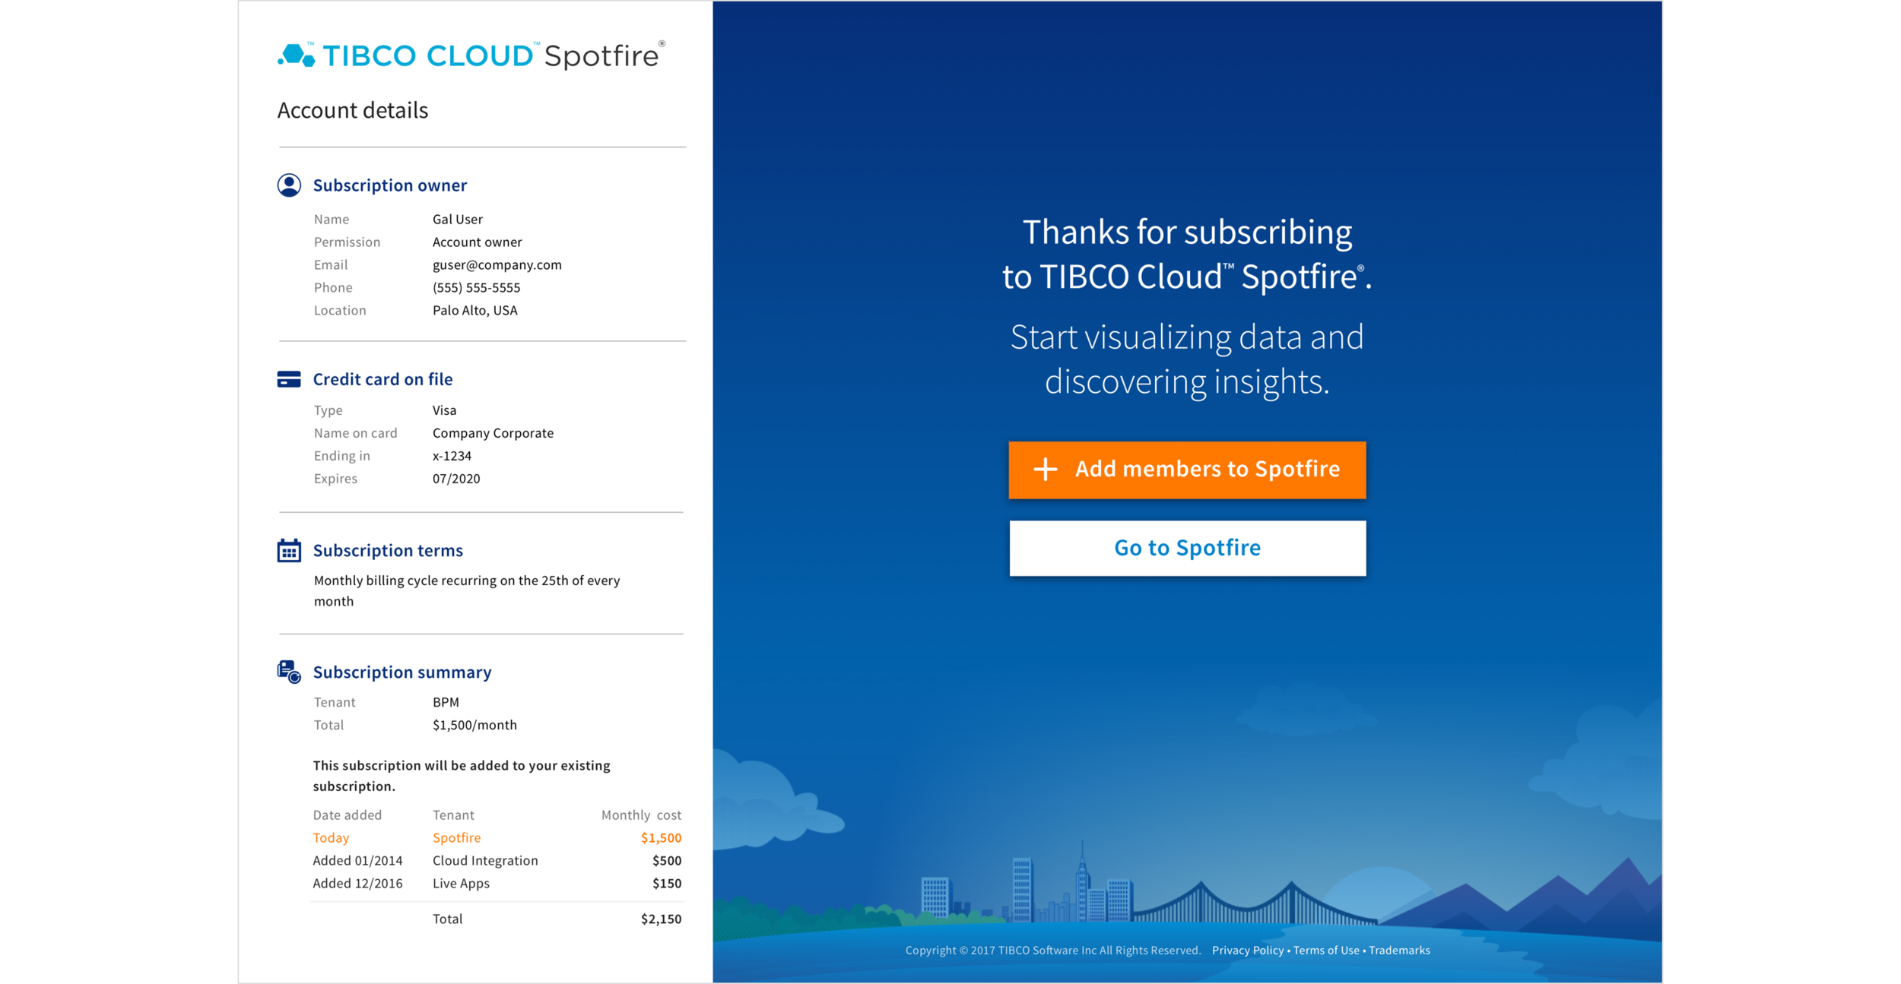The image size is (1901, 984).
Task: Click the email guser@company.com
Action: tap(497, 264)
